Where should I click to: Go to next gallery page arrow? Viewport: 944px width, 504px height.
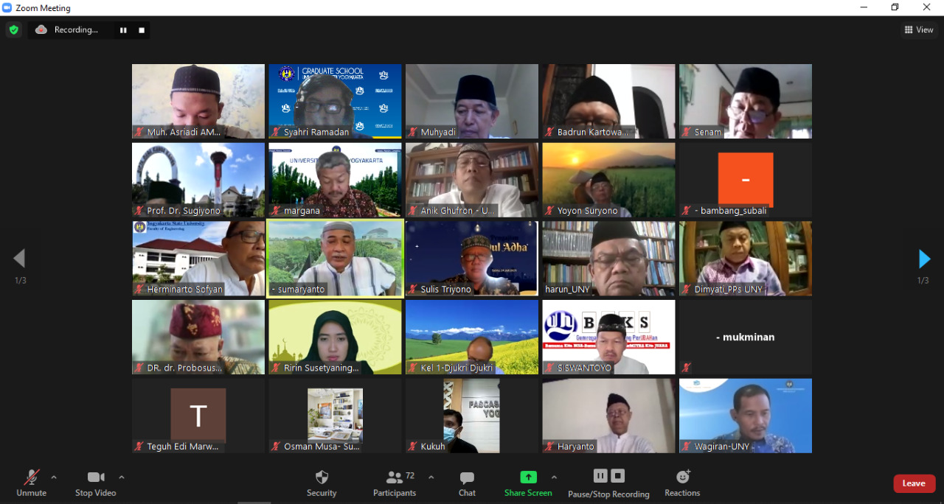click(x=924, y=259)
